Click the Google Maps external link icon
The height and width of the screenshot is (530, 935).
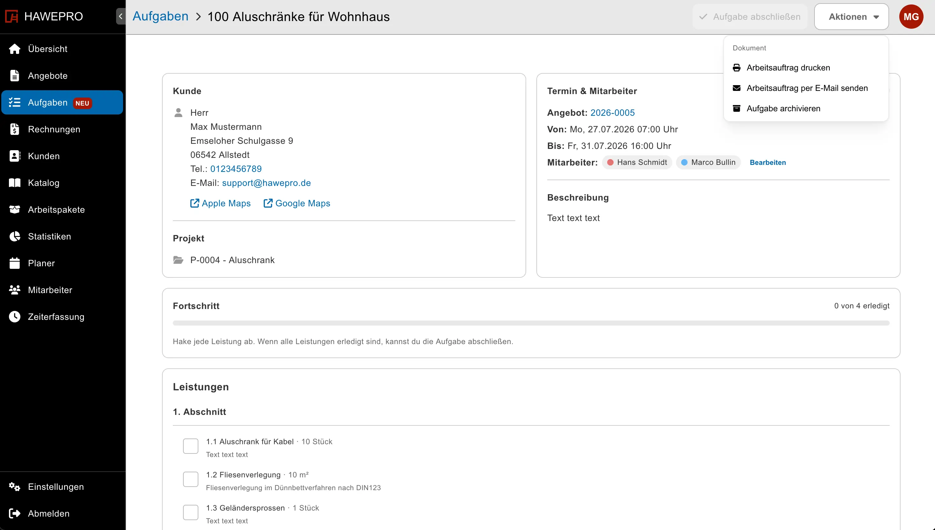[268, 203]
